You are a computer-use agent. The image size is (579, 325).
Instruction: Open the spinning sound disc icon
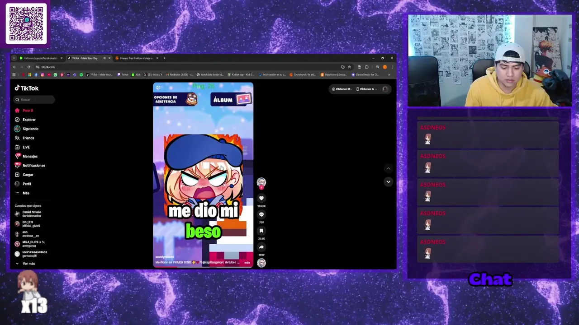(x=261, y=263)
